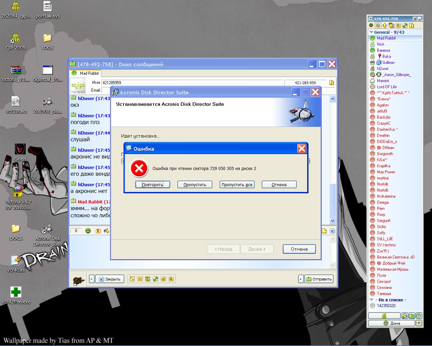Screen dimensions: 432x346
Task: Toggle the privacy eye icon in QIP
Action: (x=419, y=323)
